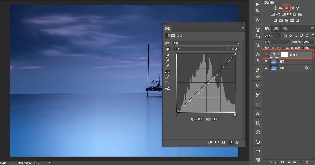View previous state in Properties panel
Screen dimensions: 315x165
pyautogui.click(x=217, y=142)
